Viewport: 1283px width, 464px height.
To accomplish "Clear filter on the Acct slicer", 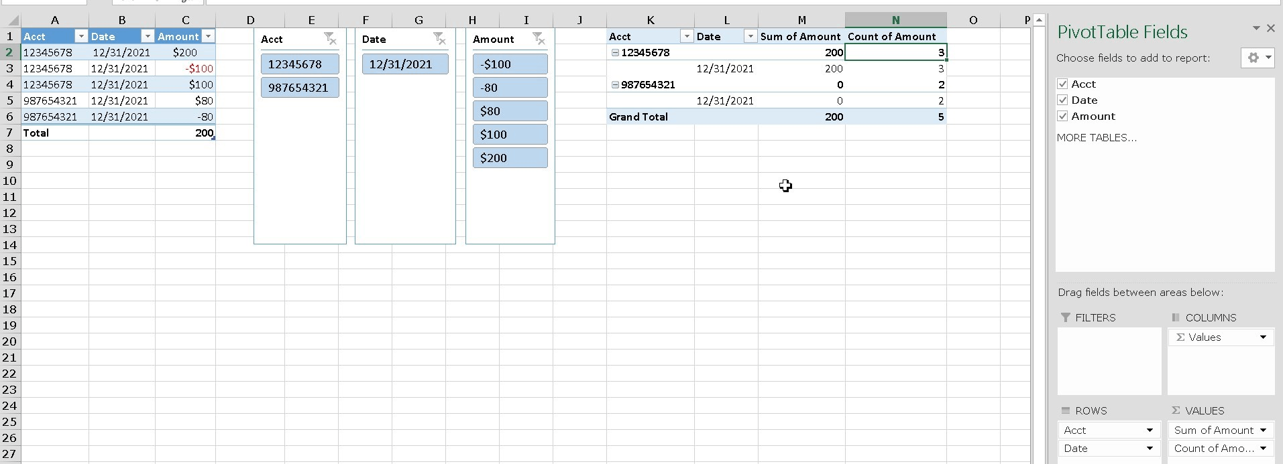I will [x=330, y=39].
